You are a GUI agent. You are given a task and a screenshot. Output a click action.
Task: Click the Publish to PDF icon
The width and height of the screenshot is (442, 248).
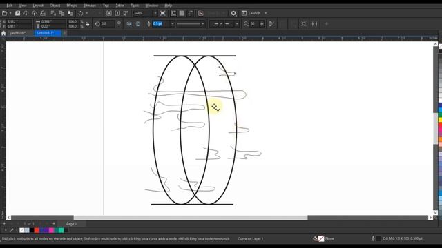[126, 13]
